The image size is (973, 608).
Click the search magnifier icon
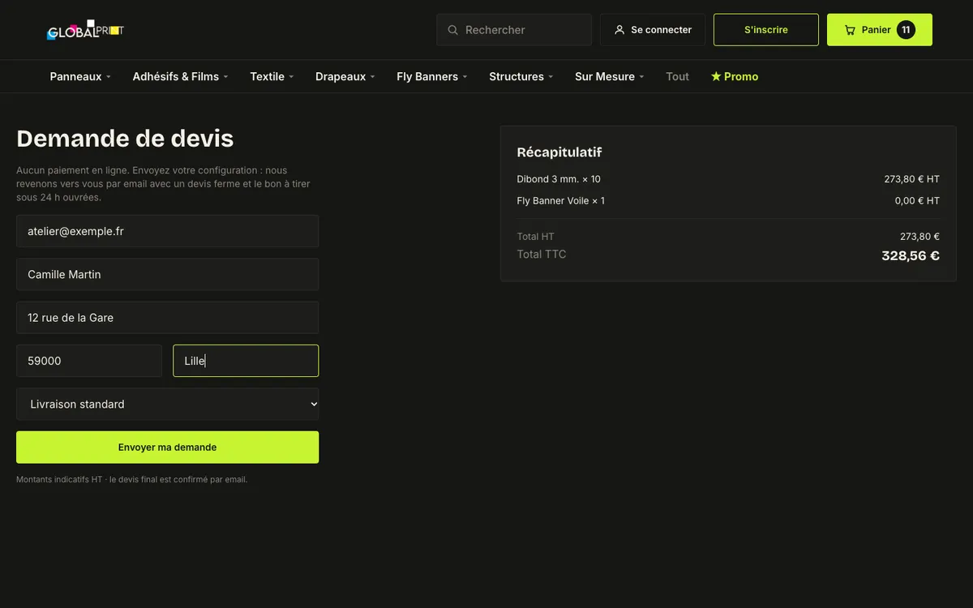453,30
